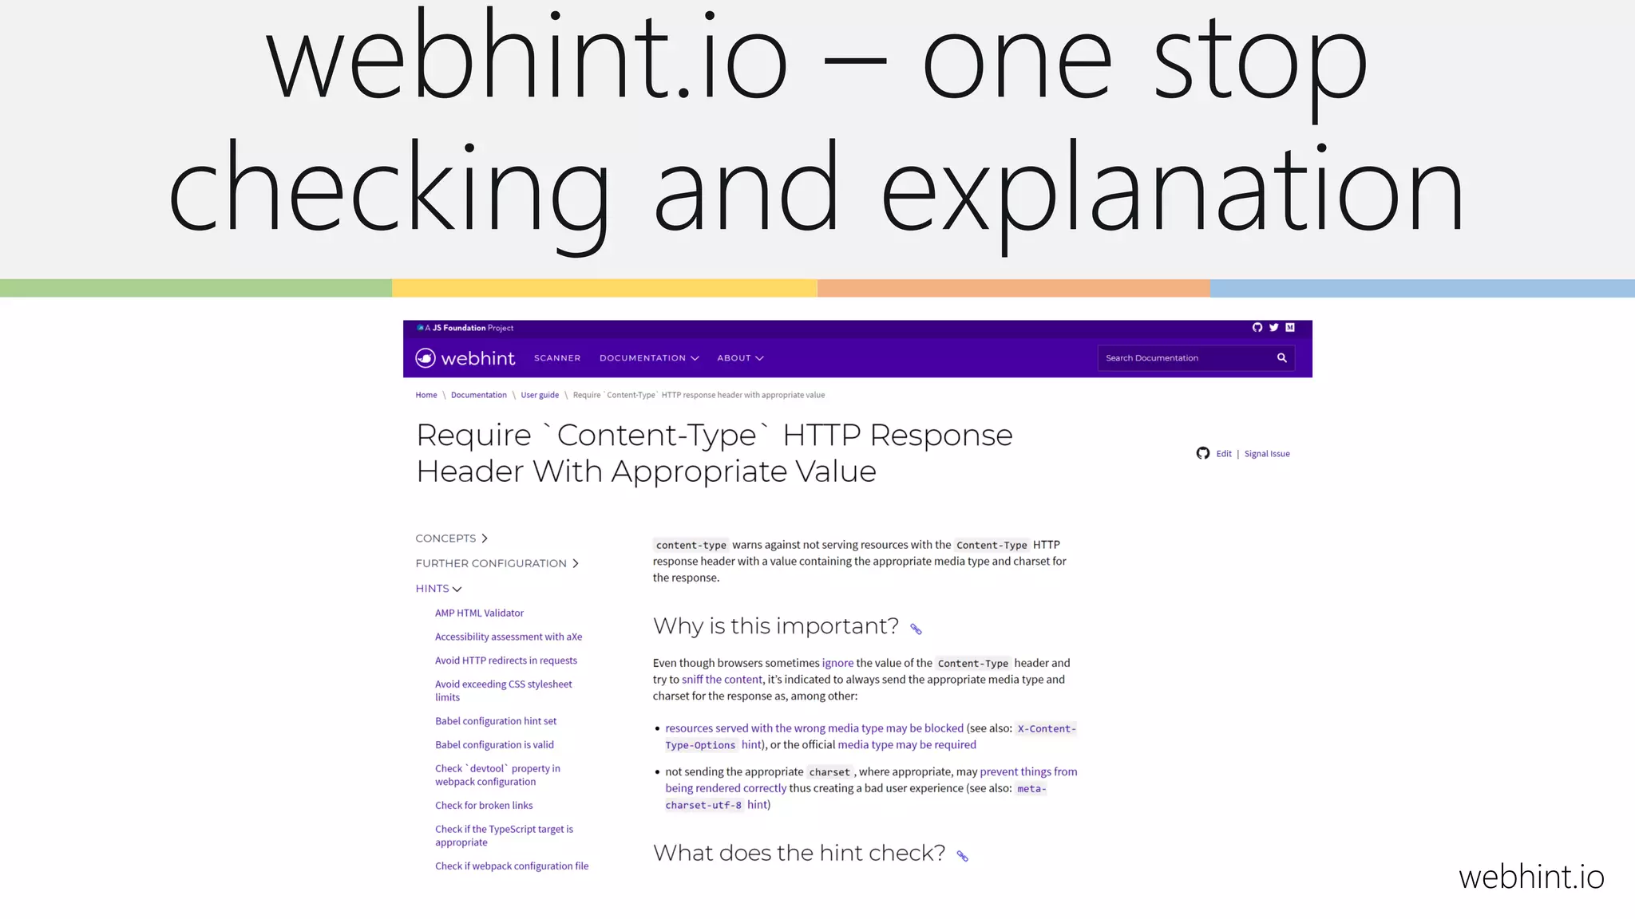The width and height of the screenshot is (1635, 919).
Task: Open Accessibility assessment with aXe hint
Action: pos(509,637)
